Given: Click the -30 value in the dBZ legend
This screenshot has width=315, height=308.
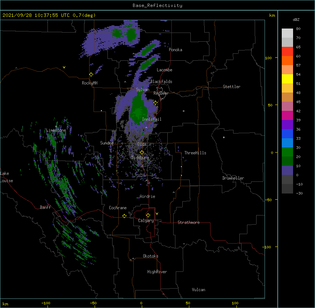Looking at the screenshot, I should (x=299, y=193).
